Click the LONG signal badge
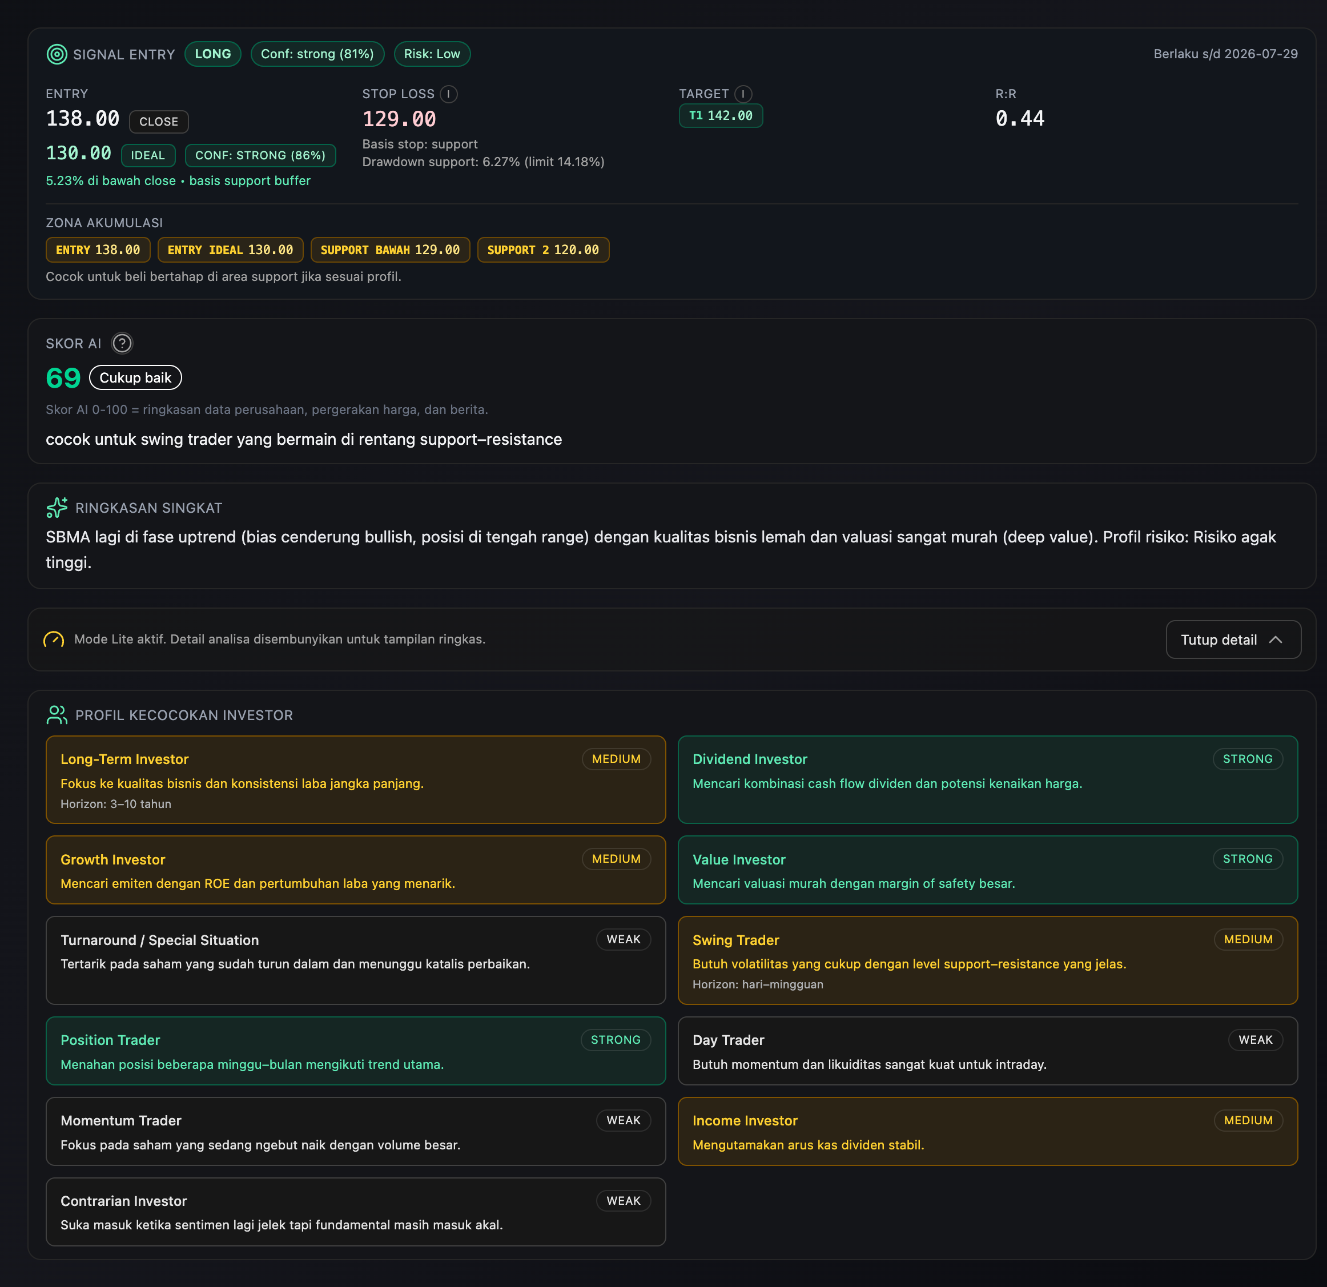This screenshot has width=1327, height=1287. [x=212, y=54]
